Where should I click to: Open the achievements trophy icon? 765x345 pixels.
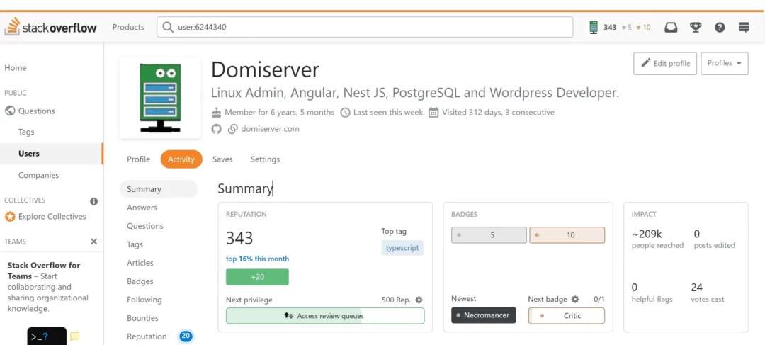[x=696, y=28]
